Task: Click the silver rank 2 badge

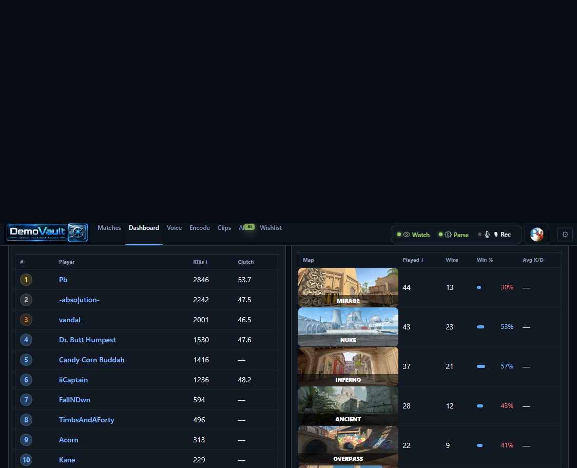Action: tap(26, 300)
